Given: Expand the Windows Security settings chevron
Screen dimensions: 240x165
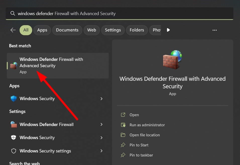Looking at the screenshot, I should pos(101,151).
